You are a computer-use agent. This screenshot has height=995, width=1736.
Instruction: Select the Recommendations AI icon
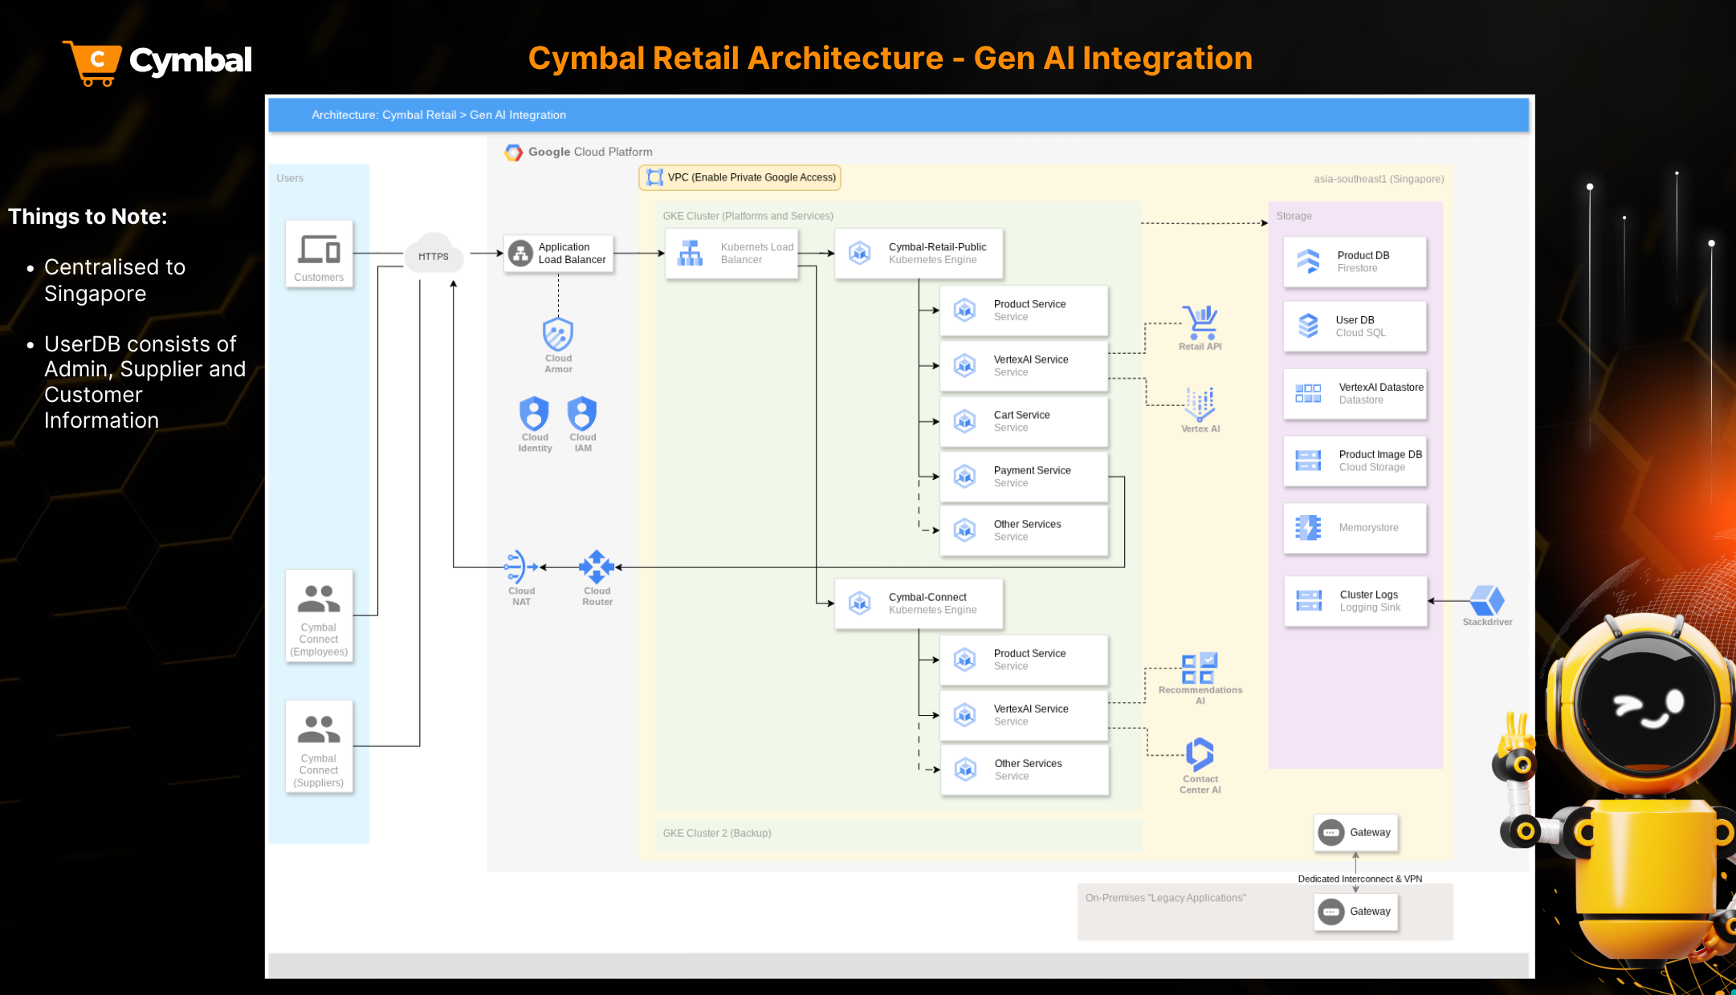point(1200,668)
